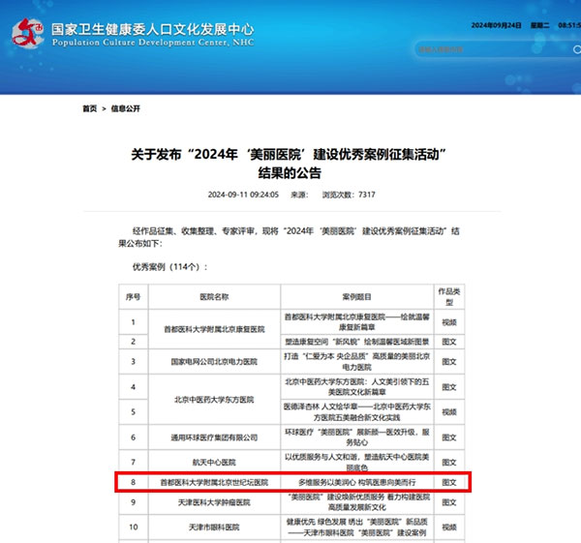581x543 pixels.
Task: Select the 天津市眼科医院 cell
Action: [214, 528]
